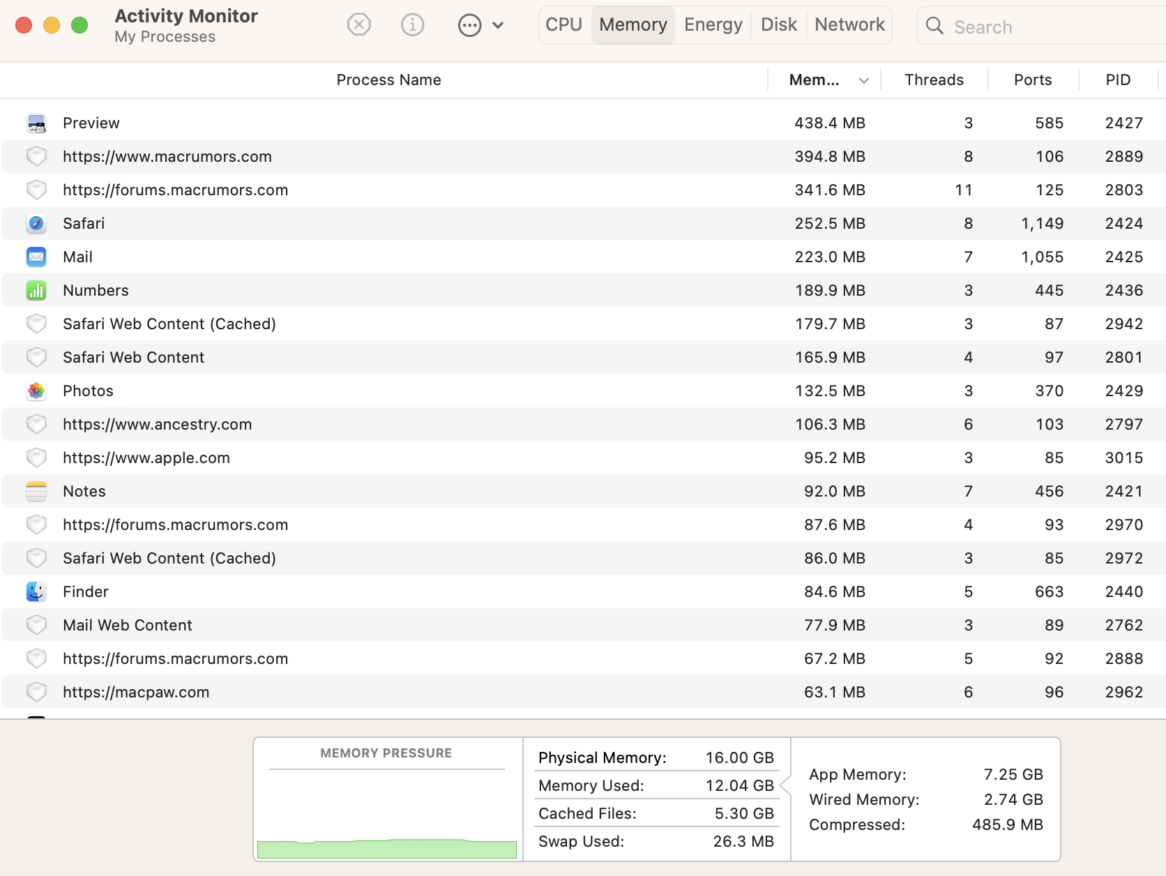This screenshot has height=876, width=1166.
Task: Sort by the Threads column header
Action: (x=934, y=80)
